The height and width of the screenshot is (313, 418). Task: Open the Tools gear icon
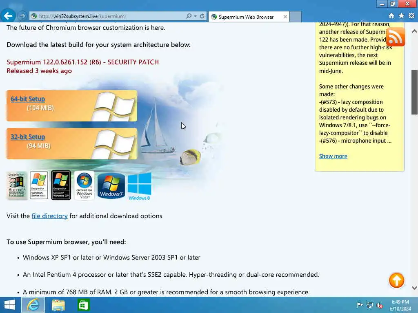tap(411, 16)
